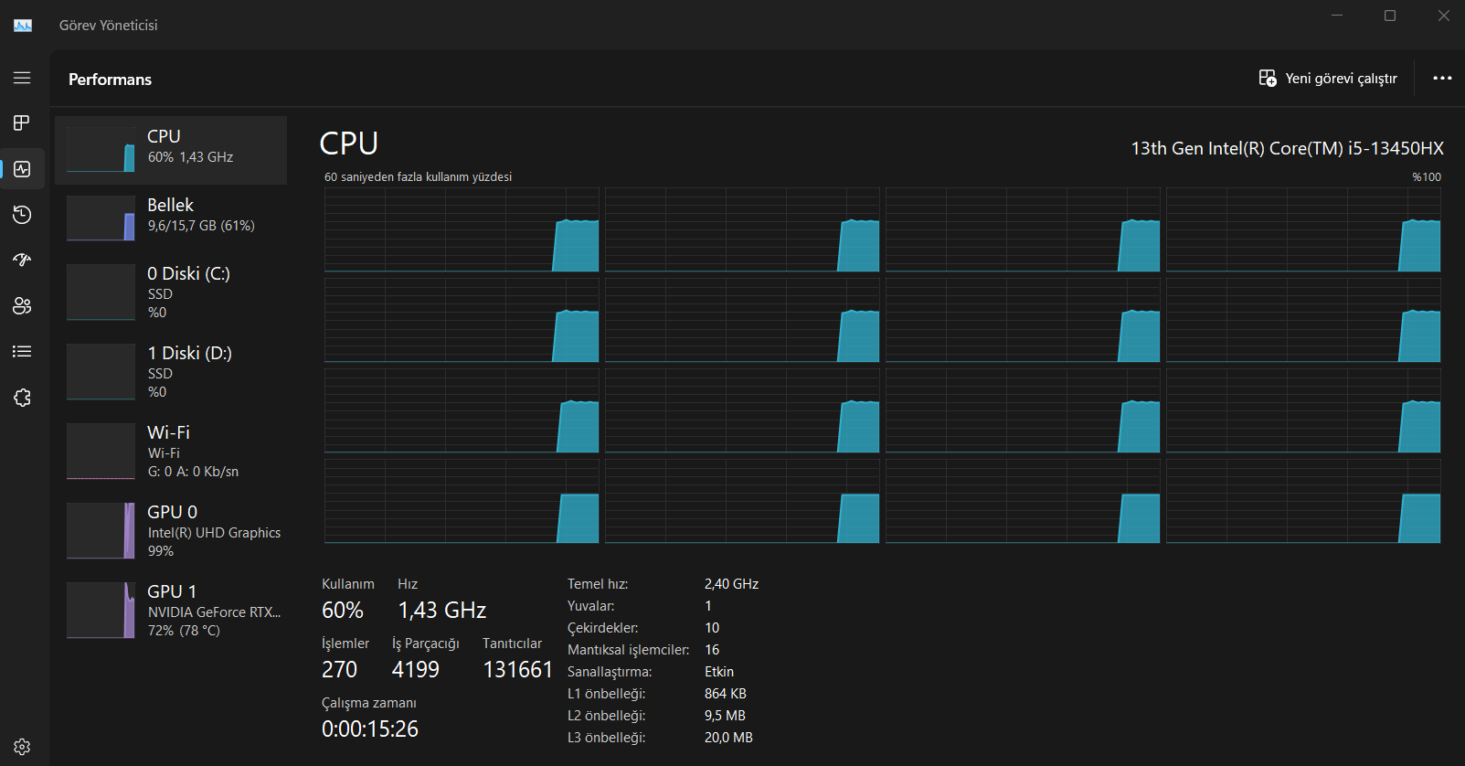Click the GPU 1 mini graph thumbnail
Screen dimensions: 1465x766
click(101, 611)
